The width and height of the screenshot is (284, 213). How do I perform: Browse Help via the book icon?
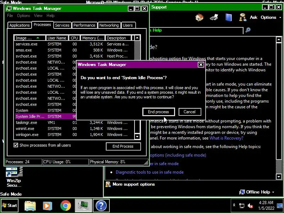click(x=228, y=17)
